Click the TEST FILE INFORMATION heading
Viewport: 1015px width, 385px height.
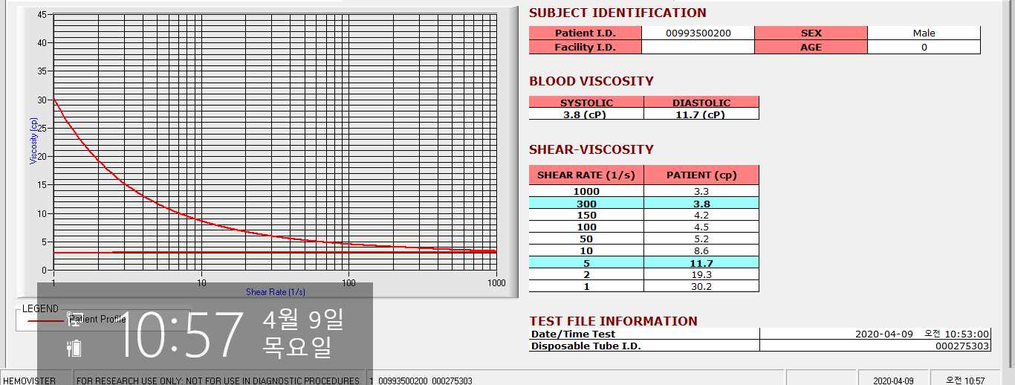click(614, 321)
